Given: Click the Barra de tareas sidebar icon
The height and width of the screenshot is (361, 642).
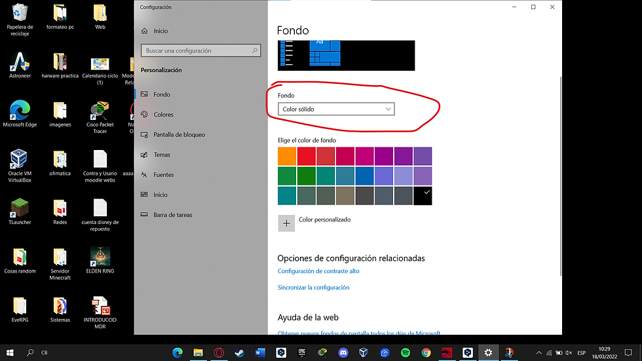Looking at the screenshot, I should tap(144, 214).
